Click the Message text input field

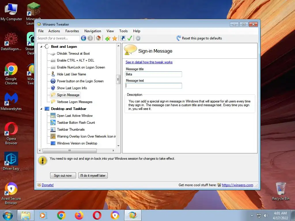154,86
